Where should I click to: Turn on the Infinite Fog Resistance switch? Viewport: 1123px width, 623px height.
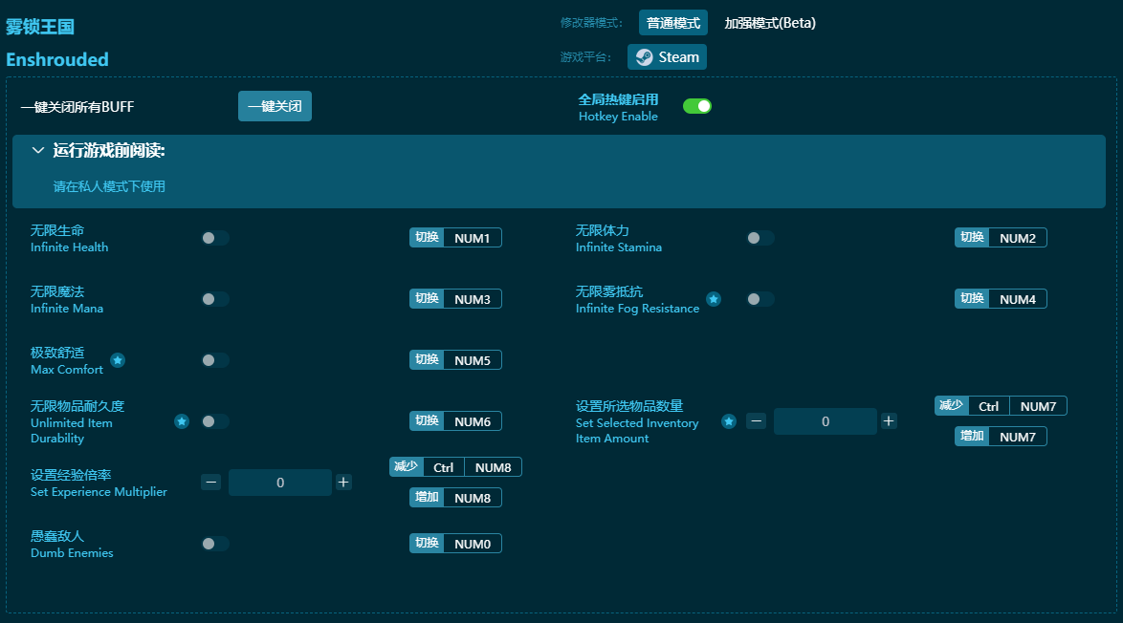(x=760, y=299)
